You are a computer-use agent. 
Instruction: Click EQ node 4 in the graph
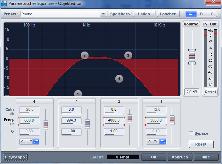pos(119,79)
